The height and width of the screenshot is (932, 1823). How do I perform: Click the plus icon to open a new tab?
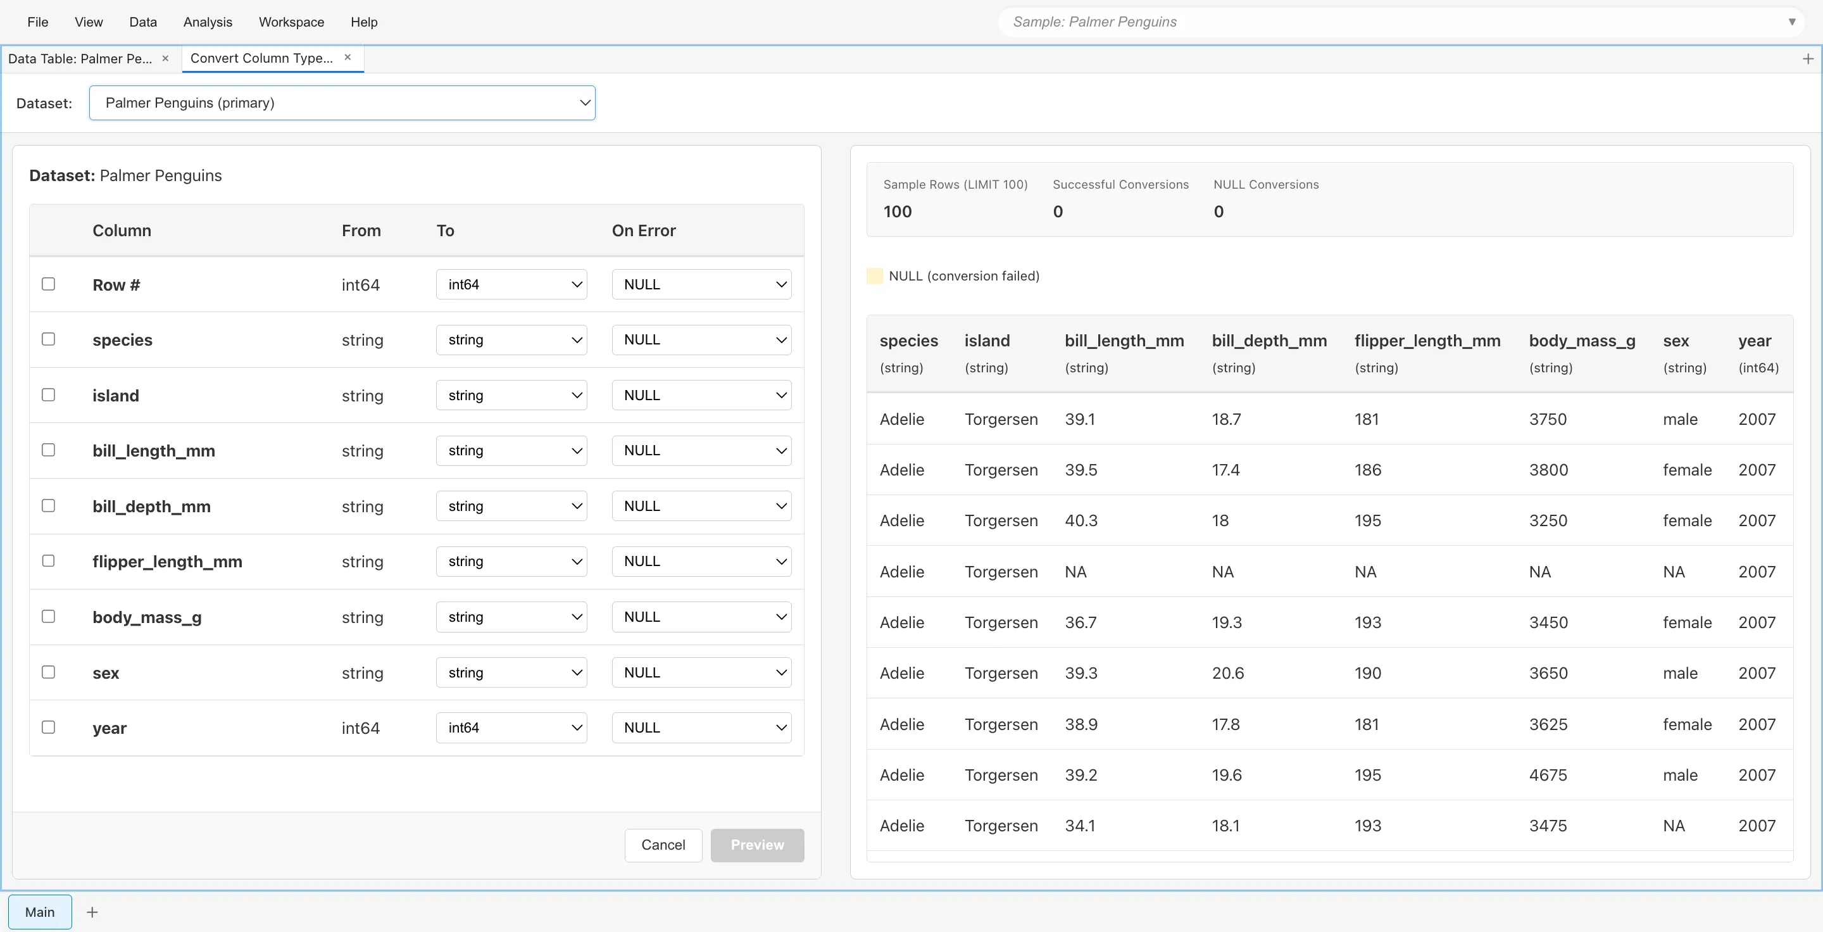point(1809,59)
